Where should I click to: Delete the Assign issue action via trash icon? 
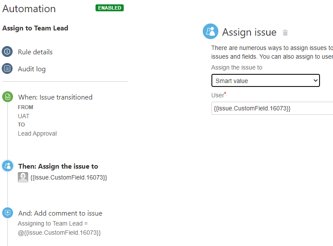click(x=285, y=33)
